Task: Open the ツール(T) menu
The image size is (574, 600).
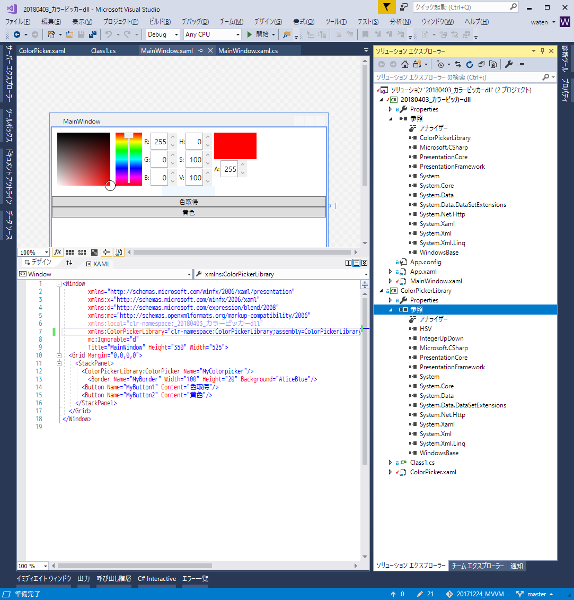Action: 335,22
